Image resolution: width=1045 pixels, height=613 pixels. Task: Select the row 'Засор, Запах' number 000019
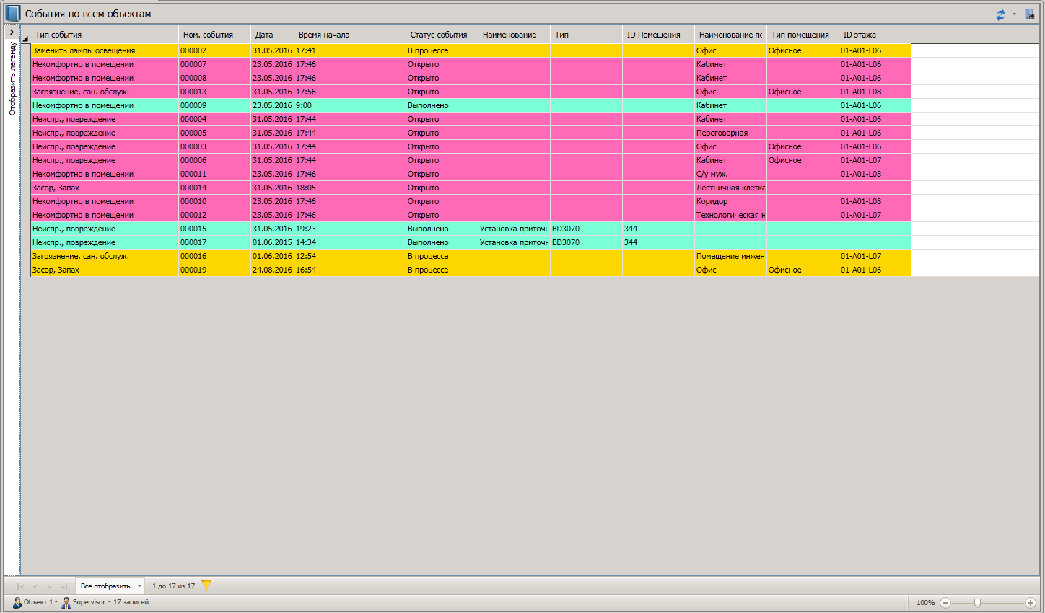click(471, 270)
